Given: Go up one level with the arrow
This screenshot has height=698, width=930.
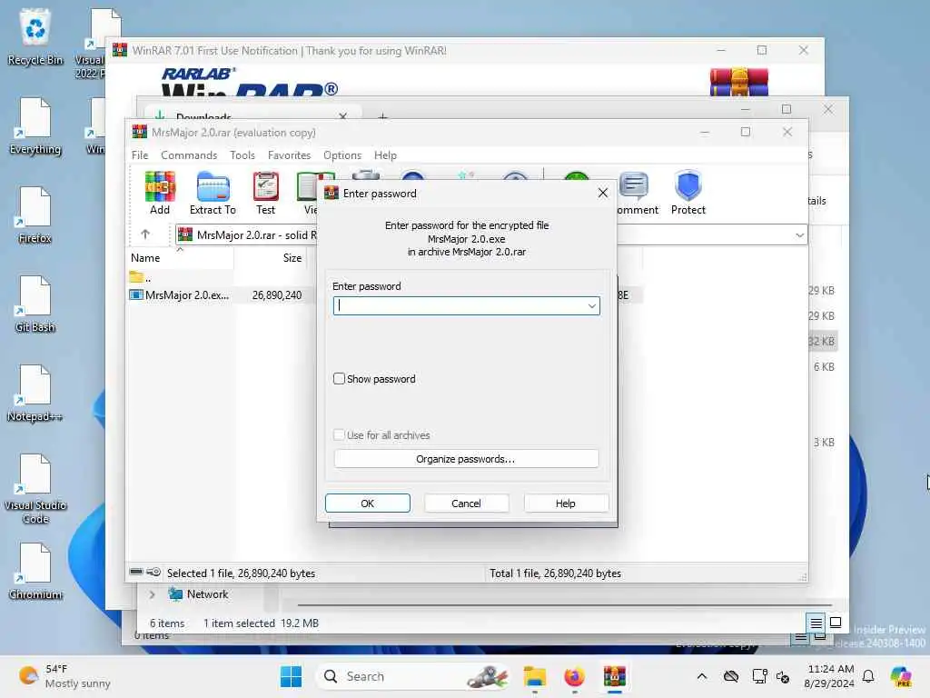Looking at the screenshot, I should click(x=145, y=234).
